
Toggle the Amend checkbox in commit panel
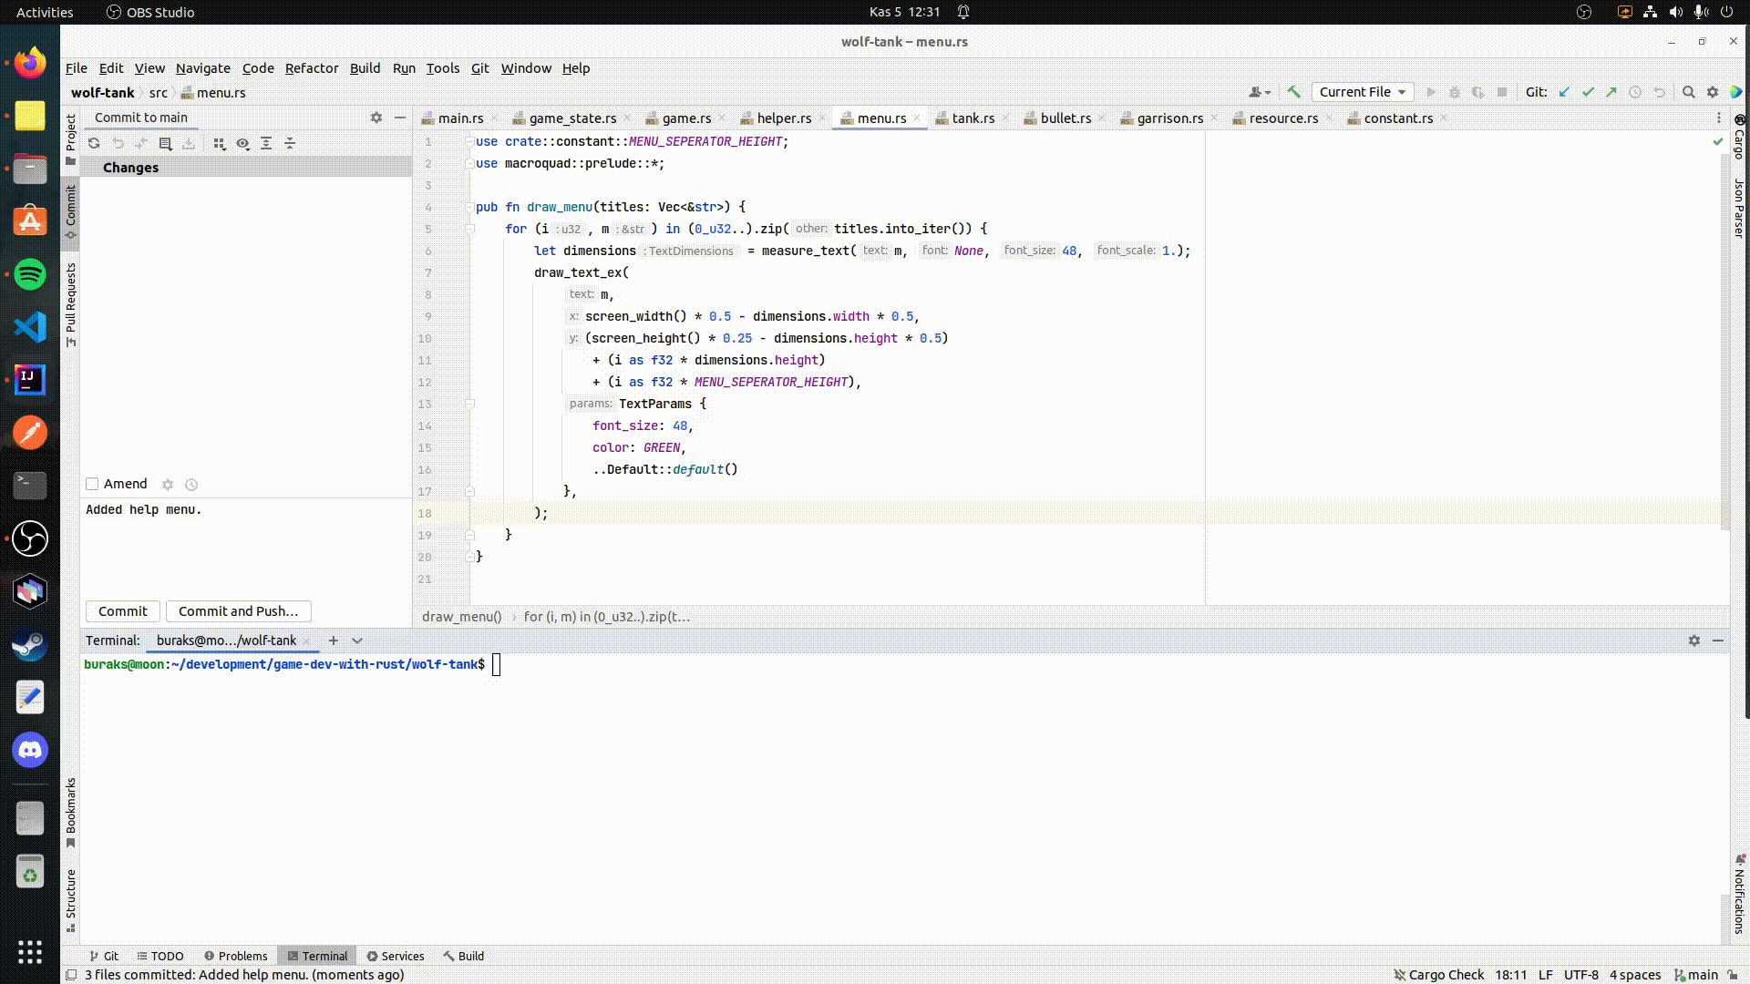91,483
